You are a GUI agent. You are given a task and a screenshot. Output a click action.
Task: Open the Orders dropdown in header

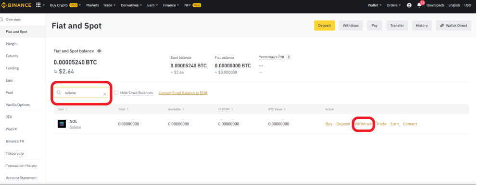pyautogui.click(x=393, y=5)
